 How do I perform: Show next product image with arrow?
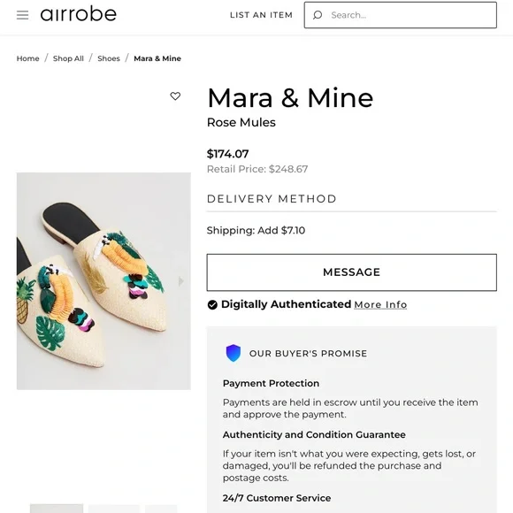pyautogui.click(x=181, y=281)
